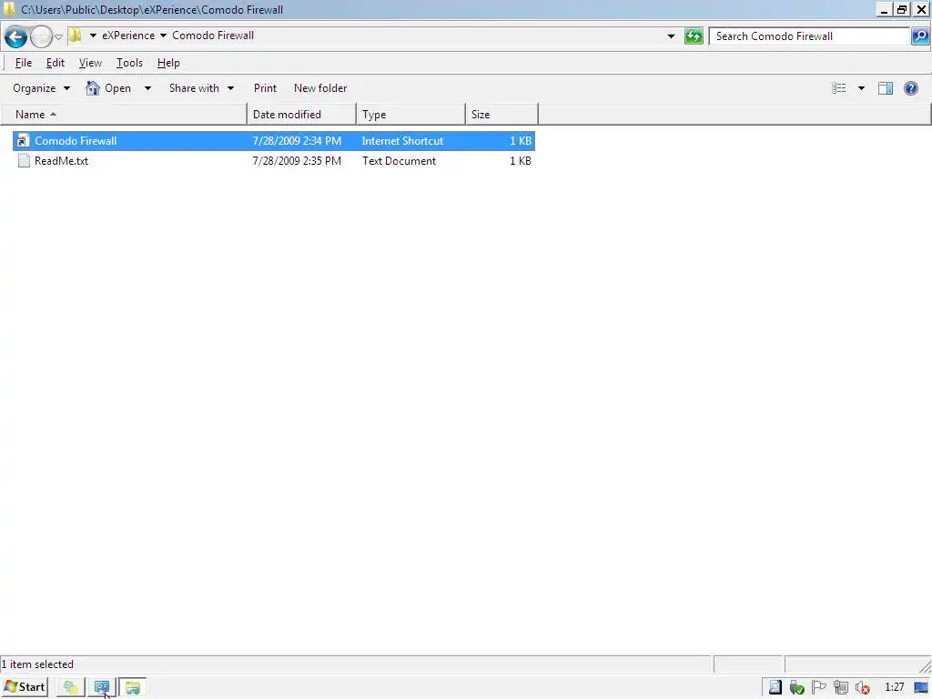The height and width of the screenshot is (699, 932).
Task: Click the New folder button
Action: click(x=320, y=88)
